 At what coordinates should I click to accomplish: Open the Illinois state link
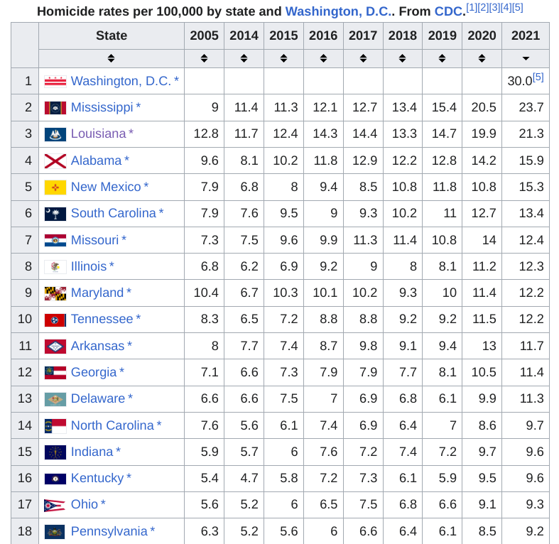click(89, 266)
